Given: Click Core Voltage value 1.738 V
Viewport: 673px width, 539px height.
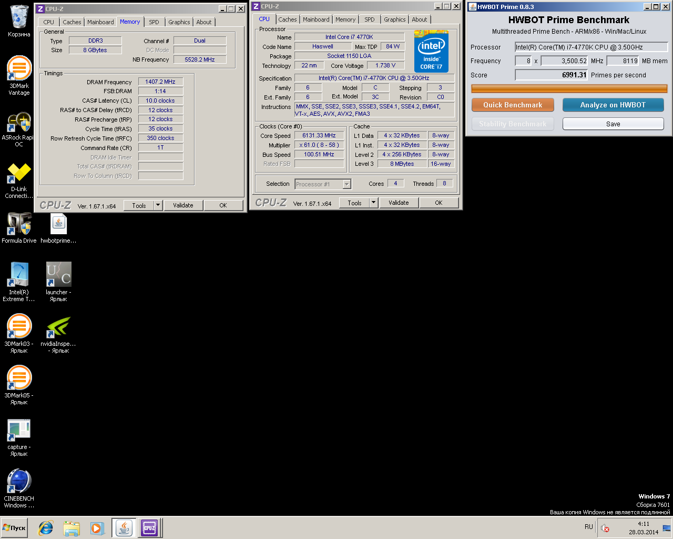Looking at the screenshot, I should click(x=385, y=65).
